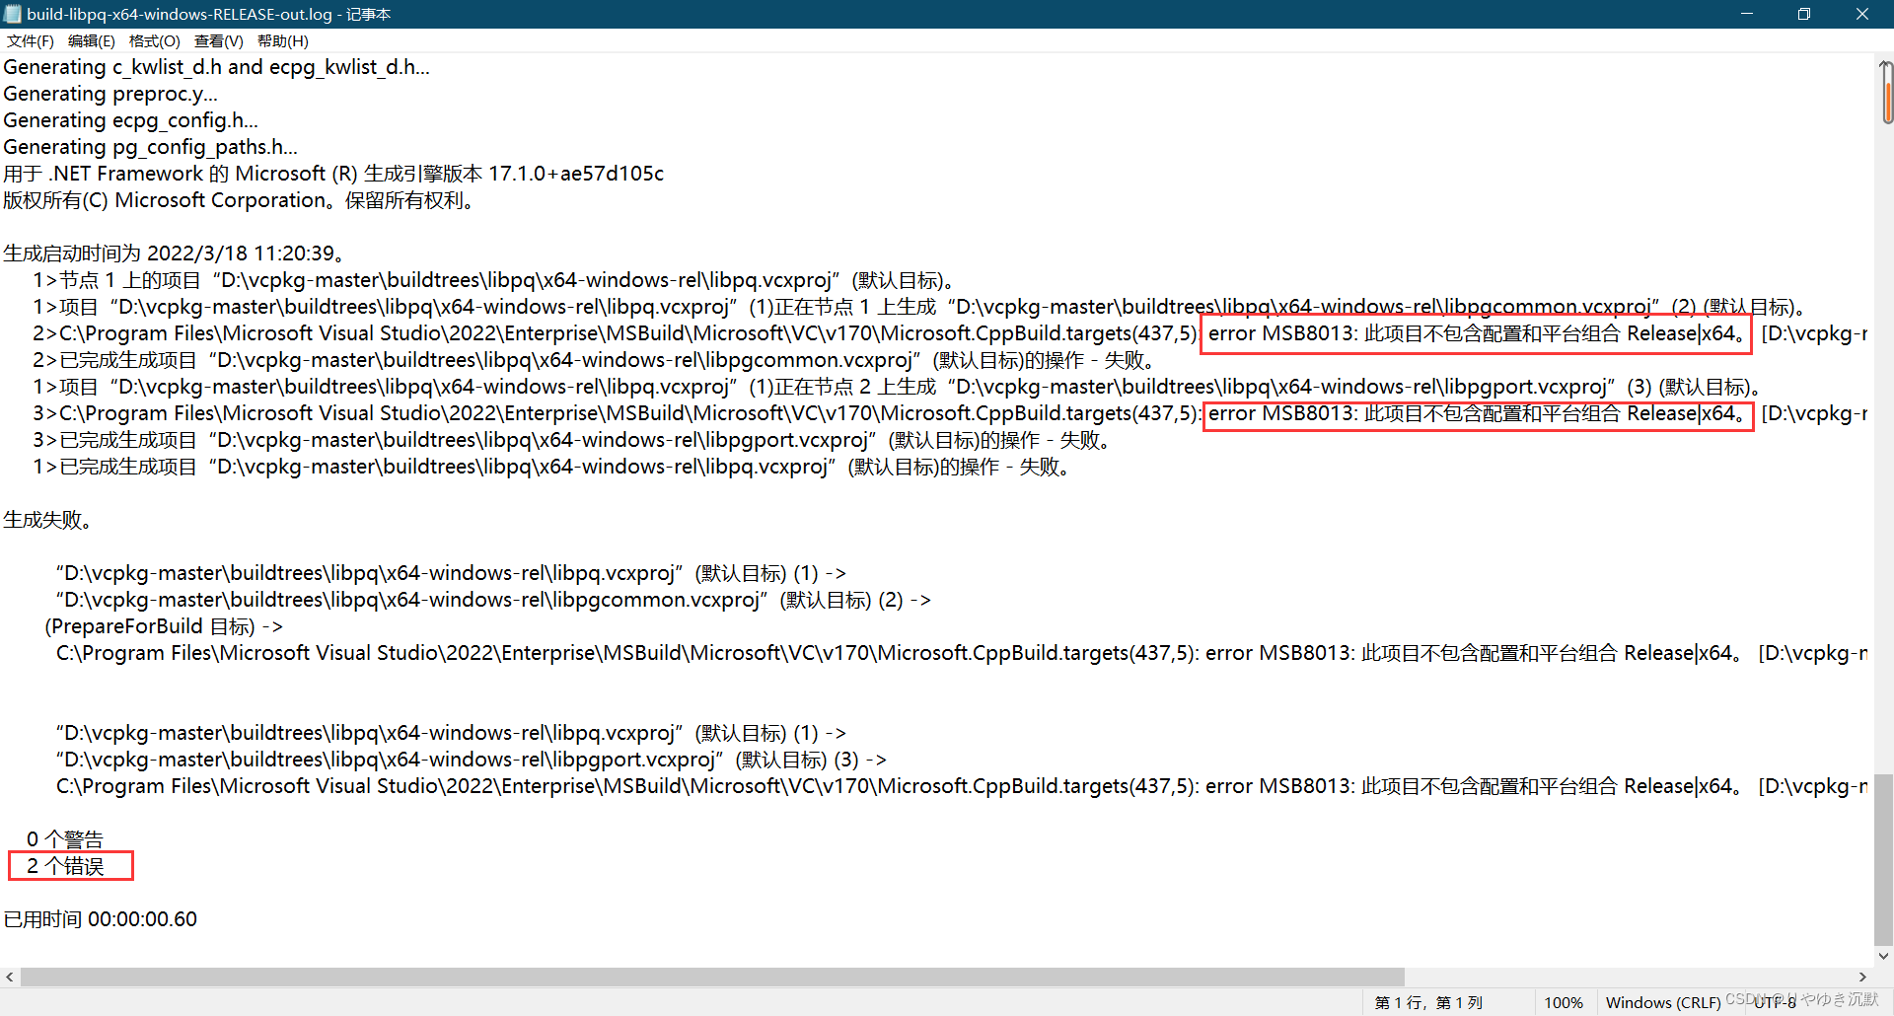Click the '2 个错误' line
The height and width of the screenshot is (1016, 1894).
[65, 866]
